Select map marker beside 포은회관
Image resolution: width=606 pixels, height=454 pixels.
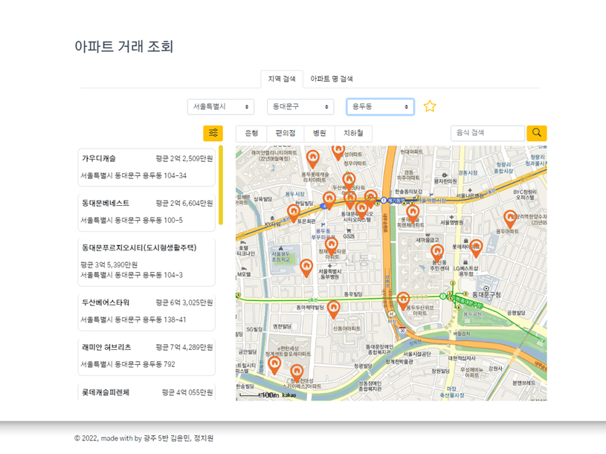(x=294, y=213)
